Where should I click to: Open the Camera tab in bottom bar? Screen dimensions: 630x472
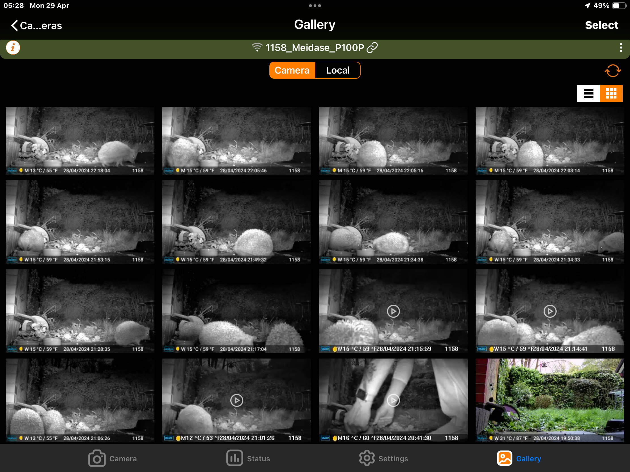tap(112, 458)
